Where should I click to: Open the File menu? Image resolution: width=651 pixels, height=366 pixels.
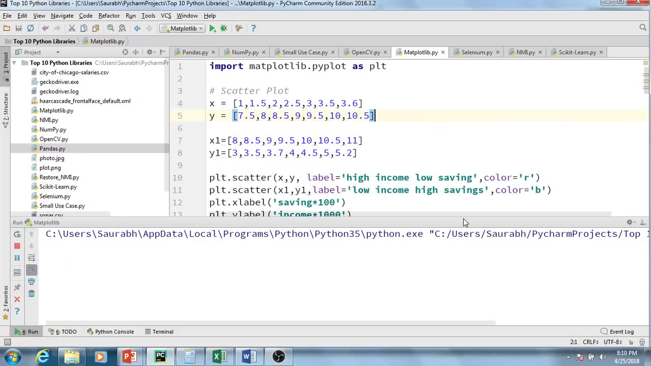point(7,16)
